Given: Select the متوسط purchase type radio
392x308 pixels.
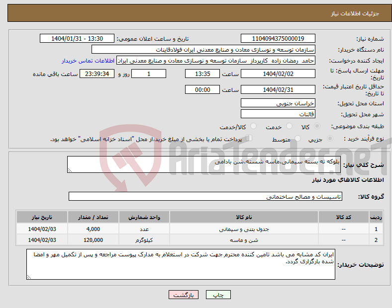Looking at the screenshot, I should click(298, 138).
